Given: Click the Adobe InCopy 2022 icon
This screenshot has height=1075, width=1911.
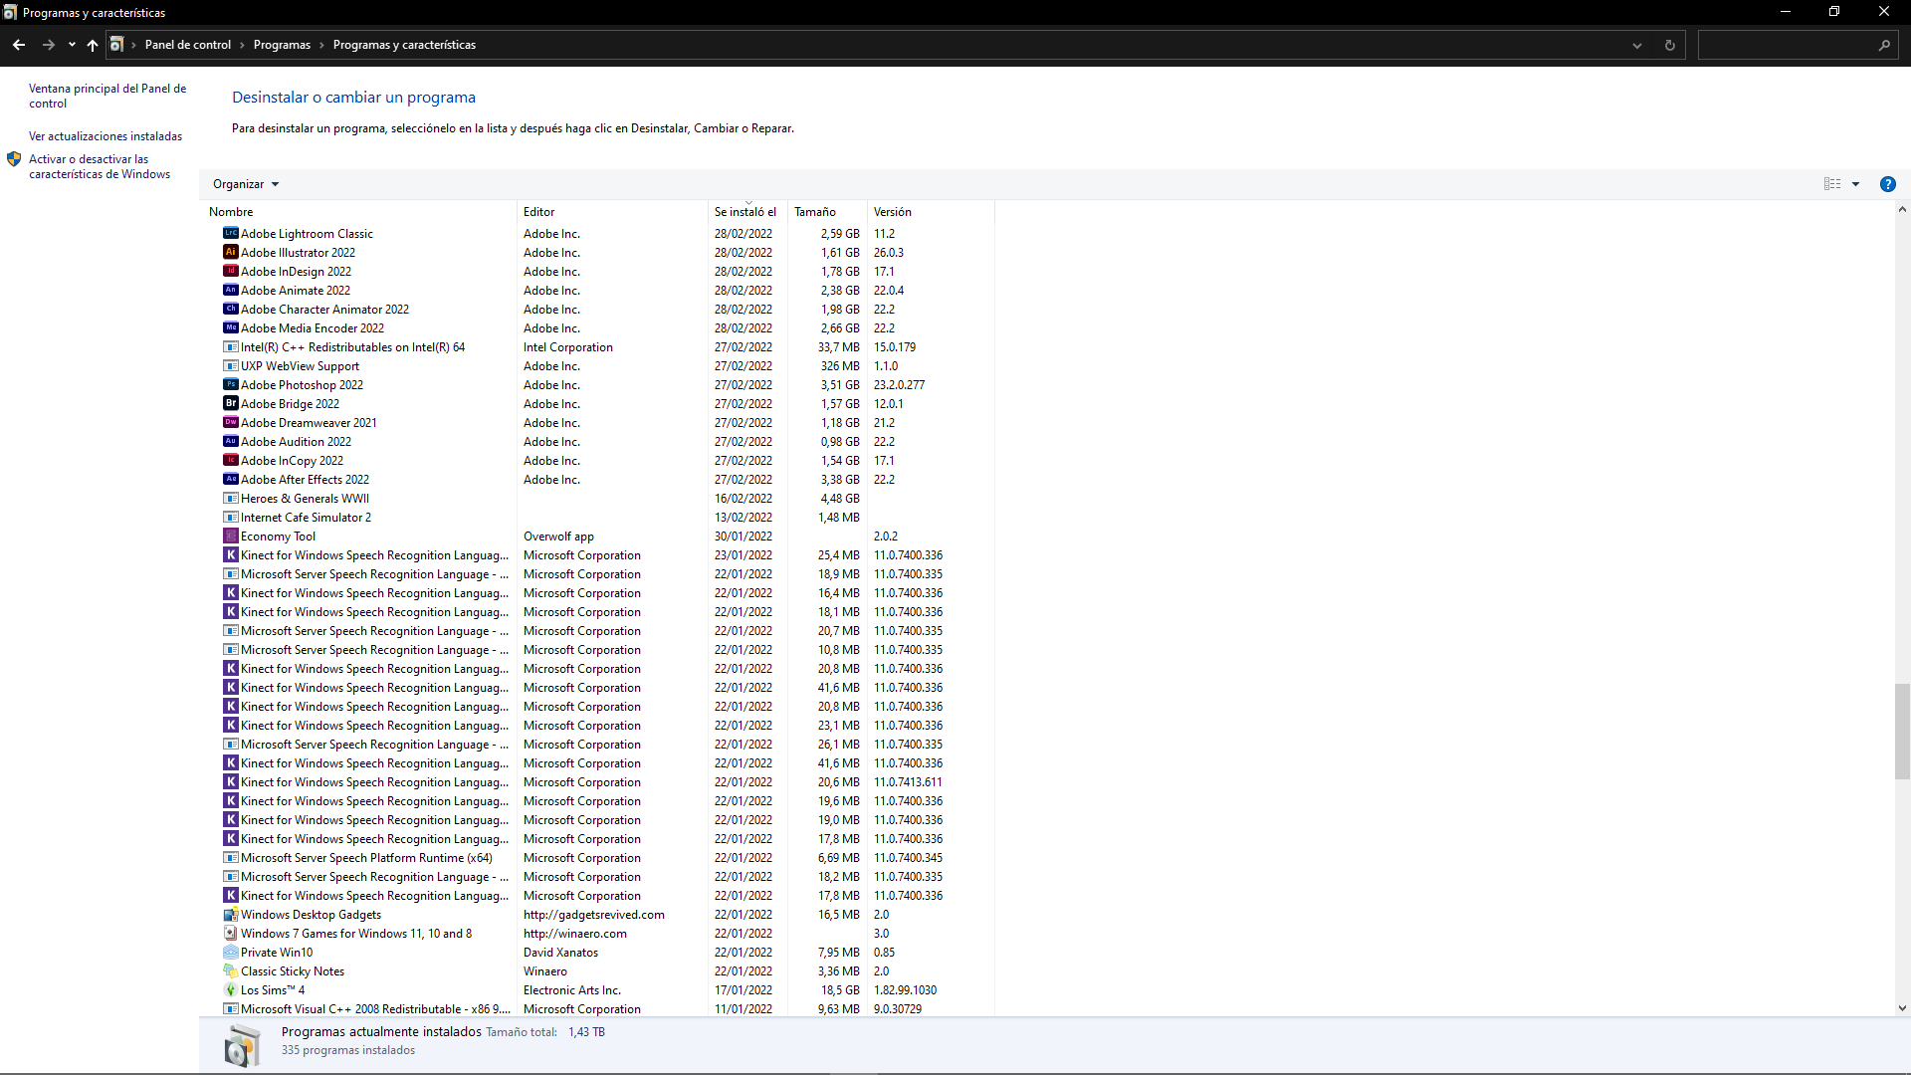Looking at the screenshot, I should click(231, 460).
